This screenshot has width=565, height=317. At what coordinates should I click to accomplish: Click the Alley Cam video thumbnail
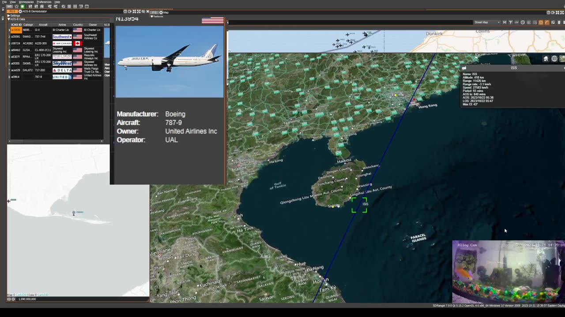[x=508, y=271]
